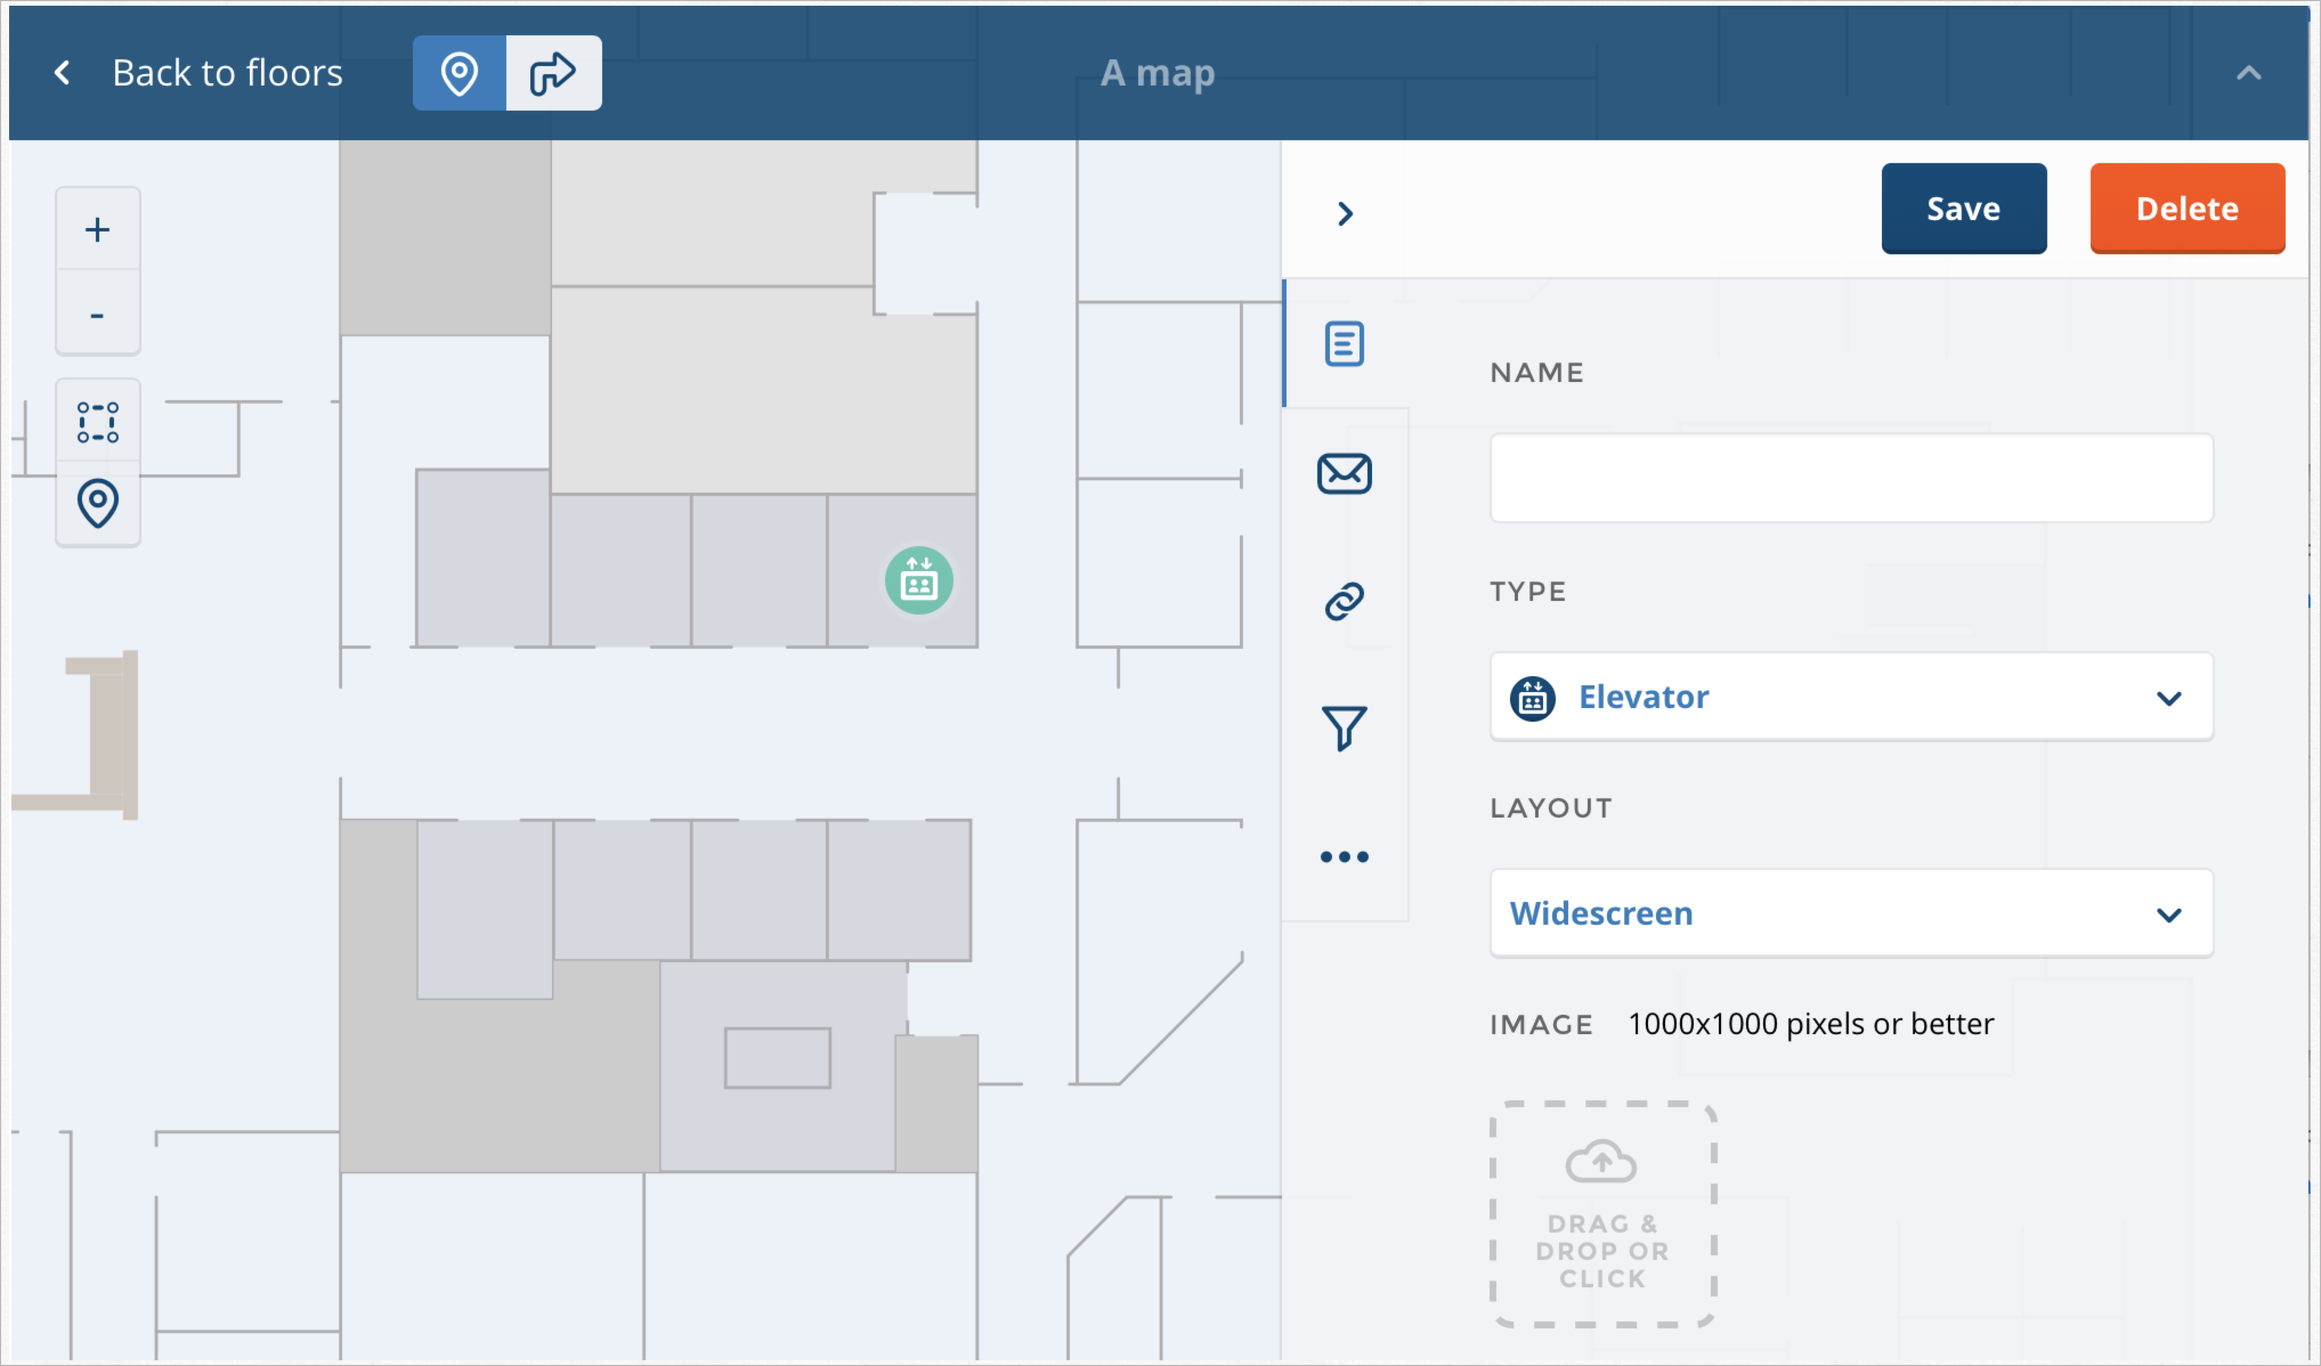Select the area selection polygon tool
This screenshot has height=1366, width=2321.
click(x=98, y=421)
